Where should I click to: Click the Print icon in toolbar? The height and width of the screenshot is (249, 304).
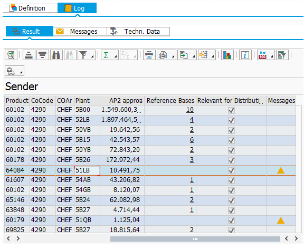click(x=149, y=55)
